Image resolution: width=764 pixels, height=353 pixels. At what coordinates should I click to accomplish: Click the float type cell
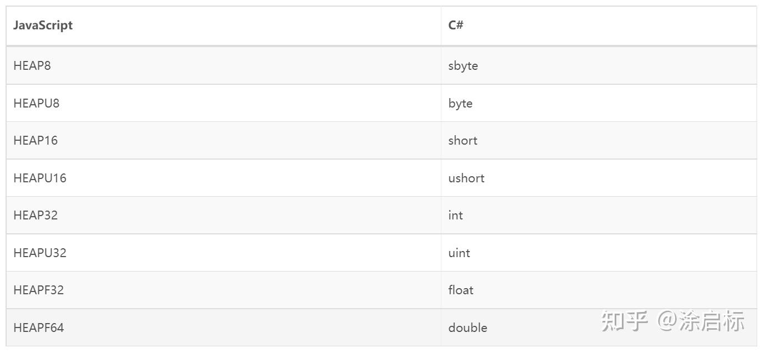coord(461,290)
